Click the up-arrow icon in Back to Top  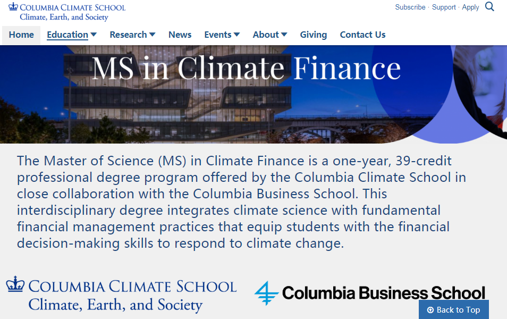(430, 310)
